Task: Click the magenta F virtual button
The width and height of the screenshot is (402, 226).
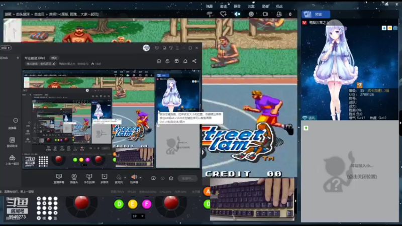Action: (147, 204)
